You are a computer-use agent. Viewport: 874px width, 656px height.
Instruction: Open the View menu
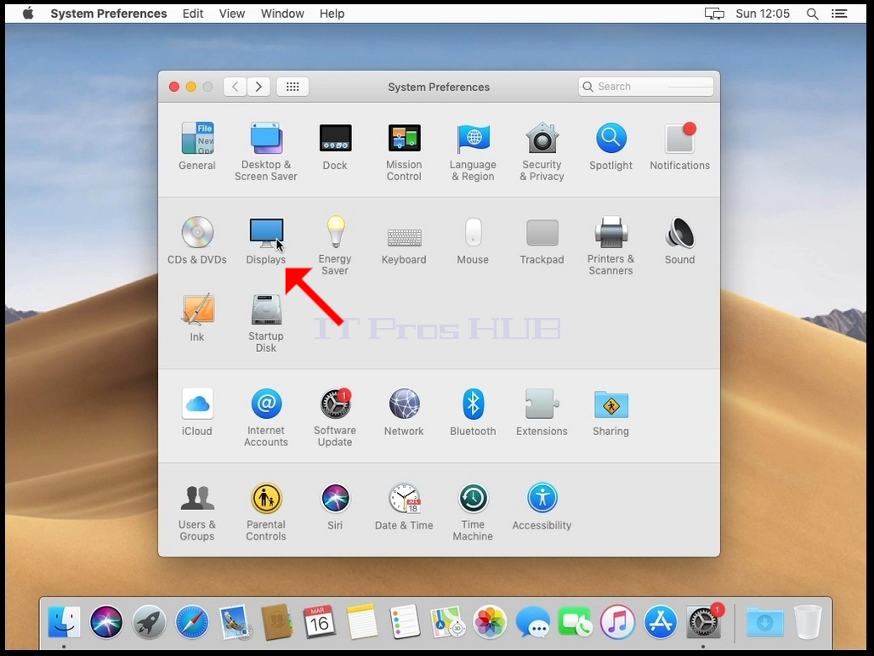click(232, 14)
